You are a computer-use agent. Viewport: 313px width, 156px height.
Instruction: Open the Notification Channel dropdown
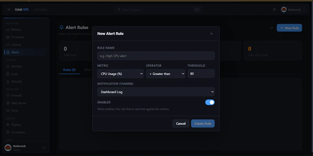pyautogui.click(x=156, y=92)
